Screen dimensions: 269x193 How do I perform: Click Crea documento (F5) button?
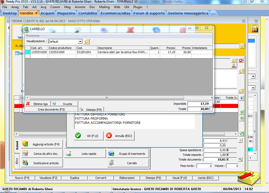click(x=51, y=109)
